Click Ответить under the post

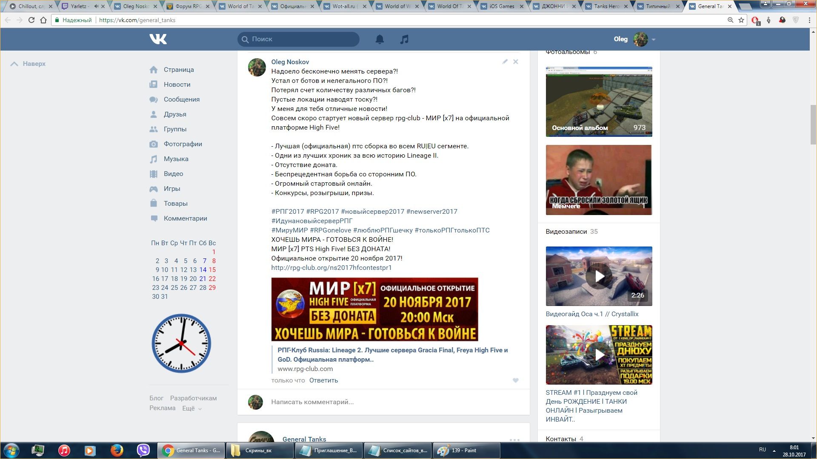[x=323, y=380]
